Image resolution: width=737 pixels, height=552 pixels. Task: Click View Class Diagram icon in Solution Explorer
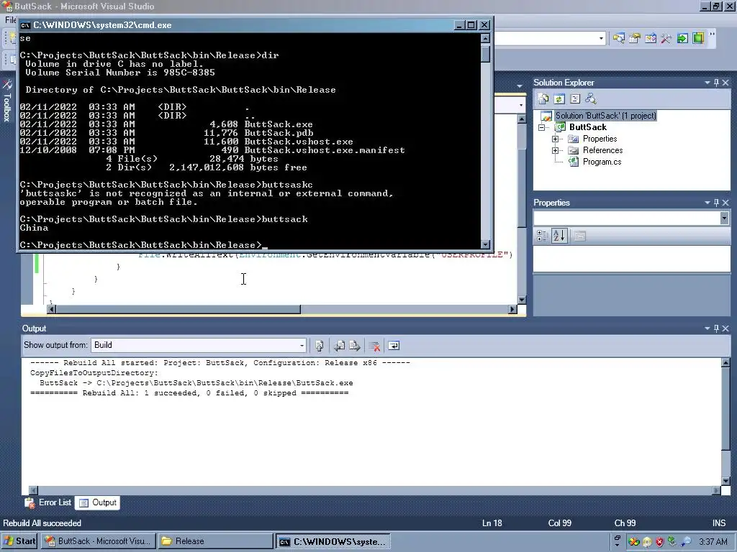(590, 98)
